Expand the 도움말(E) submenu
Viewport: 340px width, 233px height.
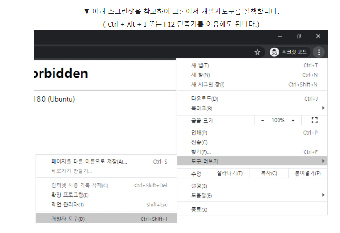[x=252, y=195]
